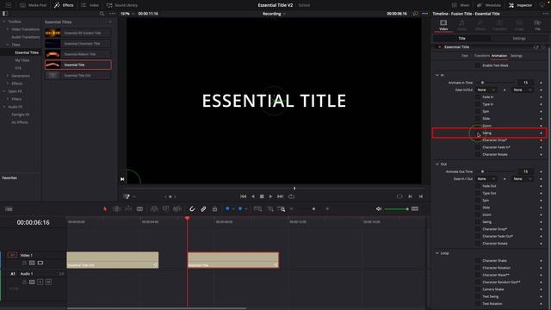Open audio meters panel icon
The height and width of the screenshot is (310, 551).
[415, 208]
